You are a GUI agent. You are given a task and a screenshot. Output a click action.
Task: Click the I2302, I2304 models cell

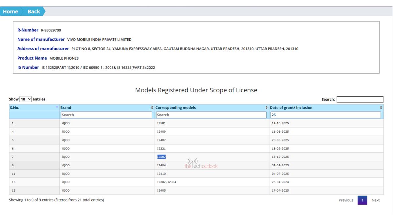click(166, 182)
